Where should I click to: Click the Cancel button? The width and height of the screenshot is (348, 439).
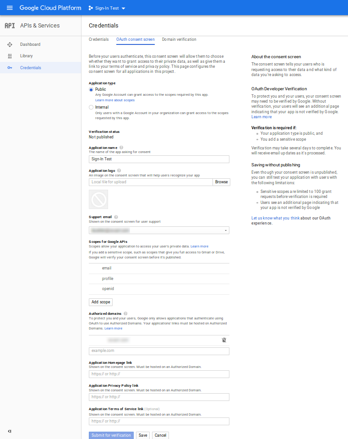[x=160, y=435]
